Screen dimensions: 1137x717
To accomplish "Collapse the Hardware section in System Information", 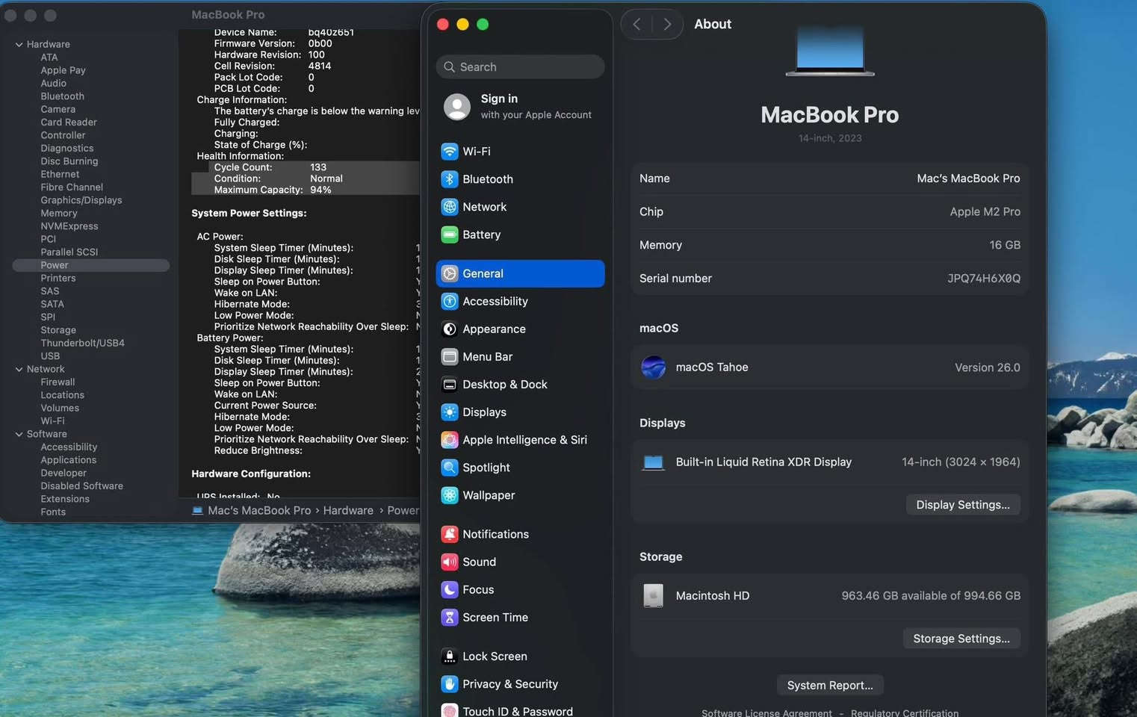I will point(19,45).
